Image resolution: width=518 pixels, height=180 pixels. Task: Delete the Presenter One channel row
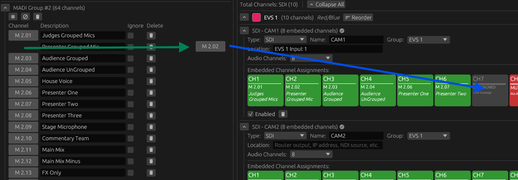pyautogui.click(x=151, y=92)
